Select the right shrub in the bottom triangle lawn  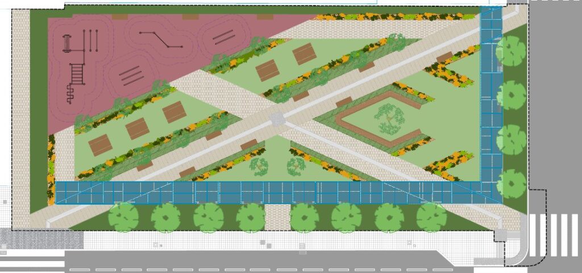[x=296, y=166]
